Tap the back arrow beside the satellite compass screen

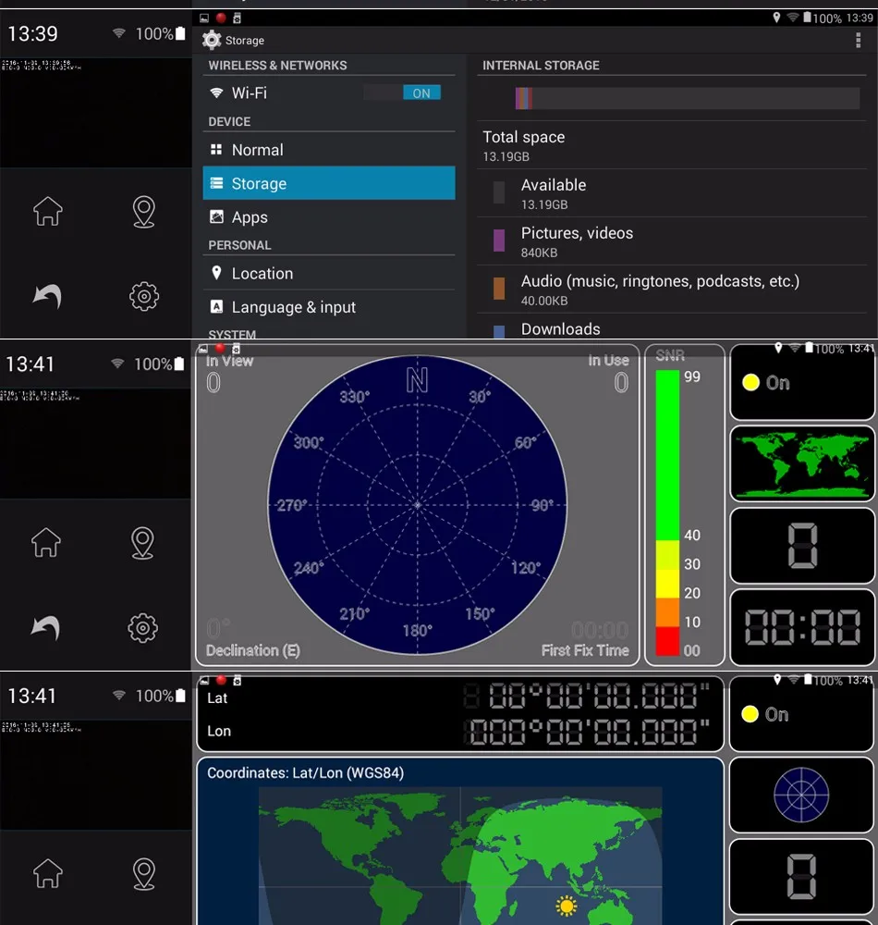coord(46,627)
